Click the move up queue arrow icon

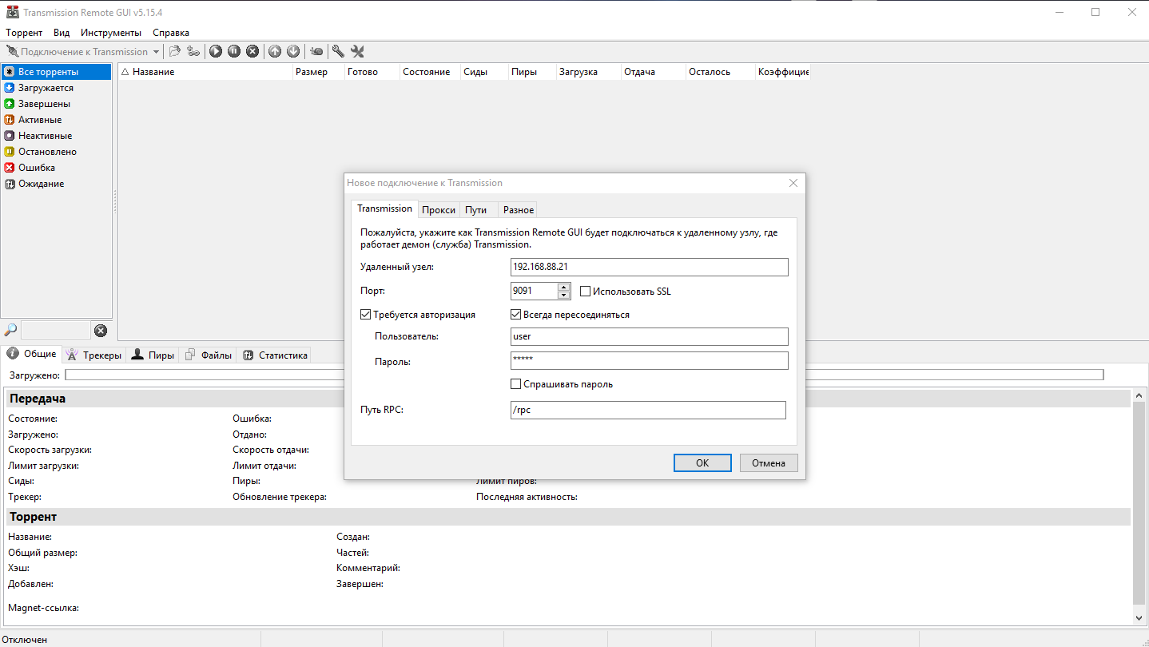click(275, 51)
